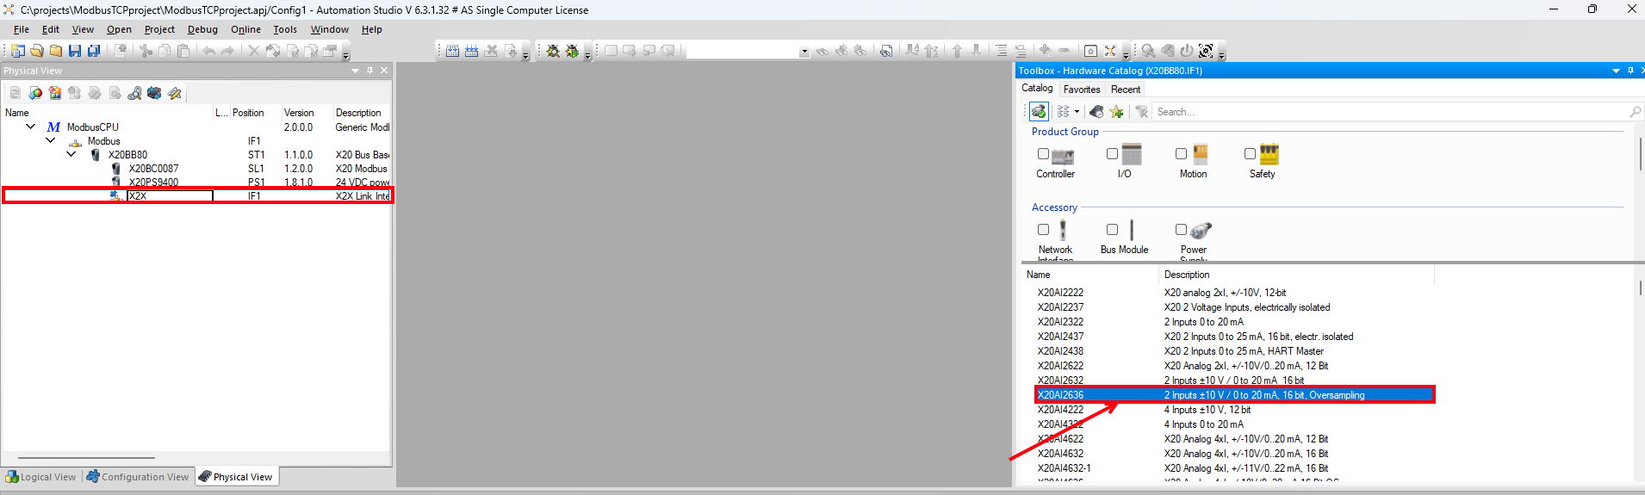Click the colored blocks icon in Physical View toolbar
The image size is (1645, 495).
(x=55, y=93)
